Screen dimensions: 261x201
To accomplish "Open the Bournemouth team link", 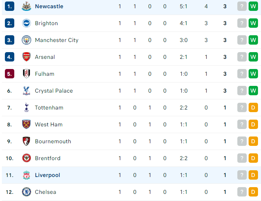I will [53, 141].
